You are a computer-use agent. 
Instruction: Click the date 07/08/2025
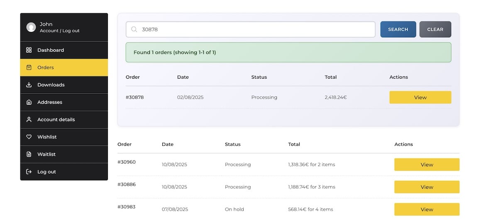[x=175, y=209]
